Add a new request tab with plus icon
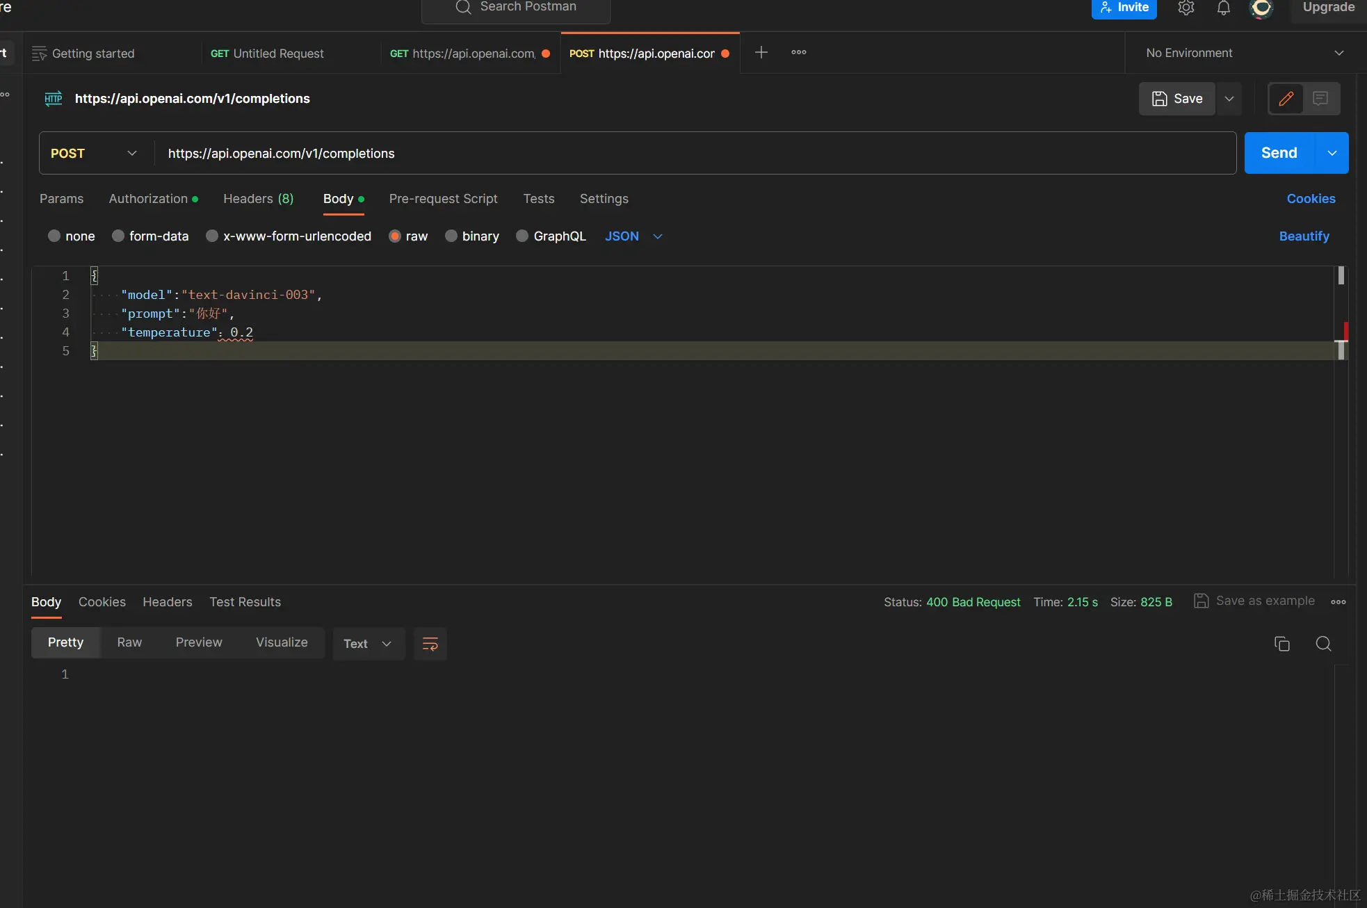 pyautogui.click(x=761, y=52)
